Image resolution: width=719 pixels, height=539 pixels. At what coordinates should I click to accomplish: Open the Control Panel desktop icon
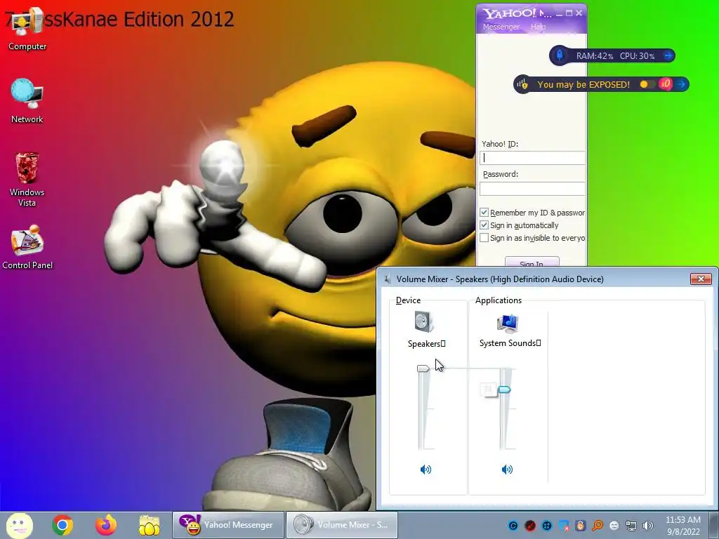[27, 246]
